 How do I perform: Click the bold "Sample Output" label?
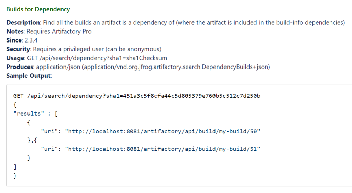pyautogui.click(x=29, y=76)
